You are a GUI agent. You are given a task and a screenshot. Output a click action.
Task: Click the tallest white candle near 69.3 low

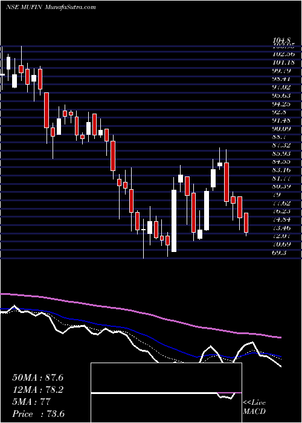point(174,221)
